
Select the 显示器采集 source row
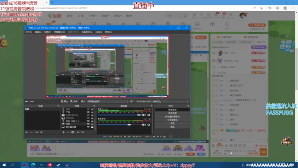(78, 127)
